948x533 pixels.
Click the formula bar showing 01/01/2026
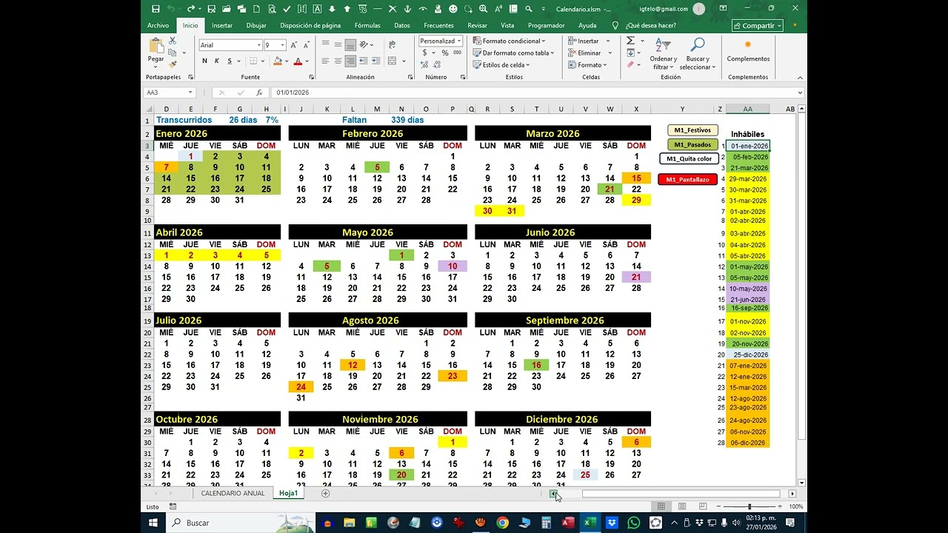536,93
